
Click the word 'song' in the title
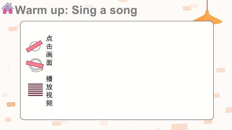(123, 11)
